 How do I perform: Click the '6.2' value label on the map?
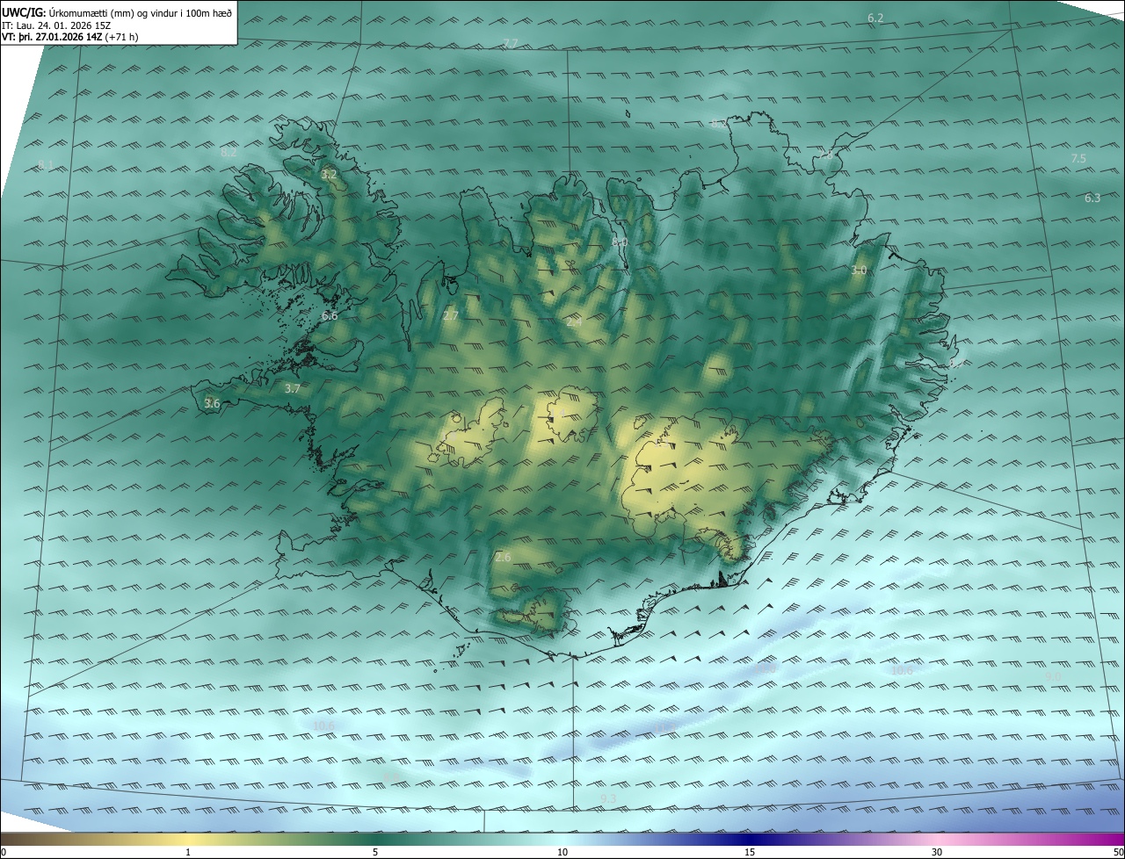coord(875,18)
